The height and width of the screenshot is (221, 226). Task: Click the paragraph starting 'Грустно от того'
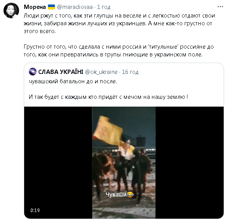point(119,51)
